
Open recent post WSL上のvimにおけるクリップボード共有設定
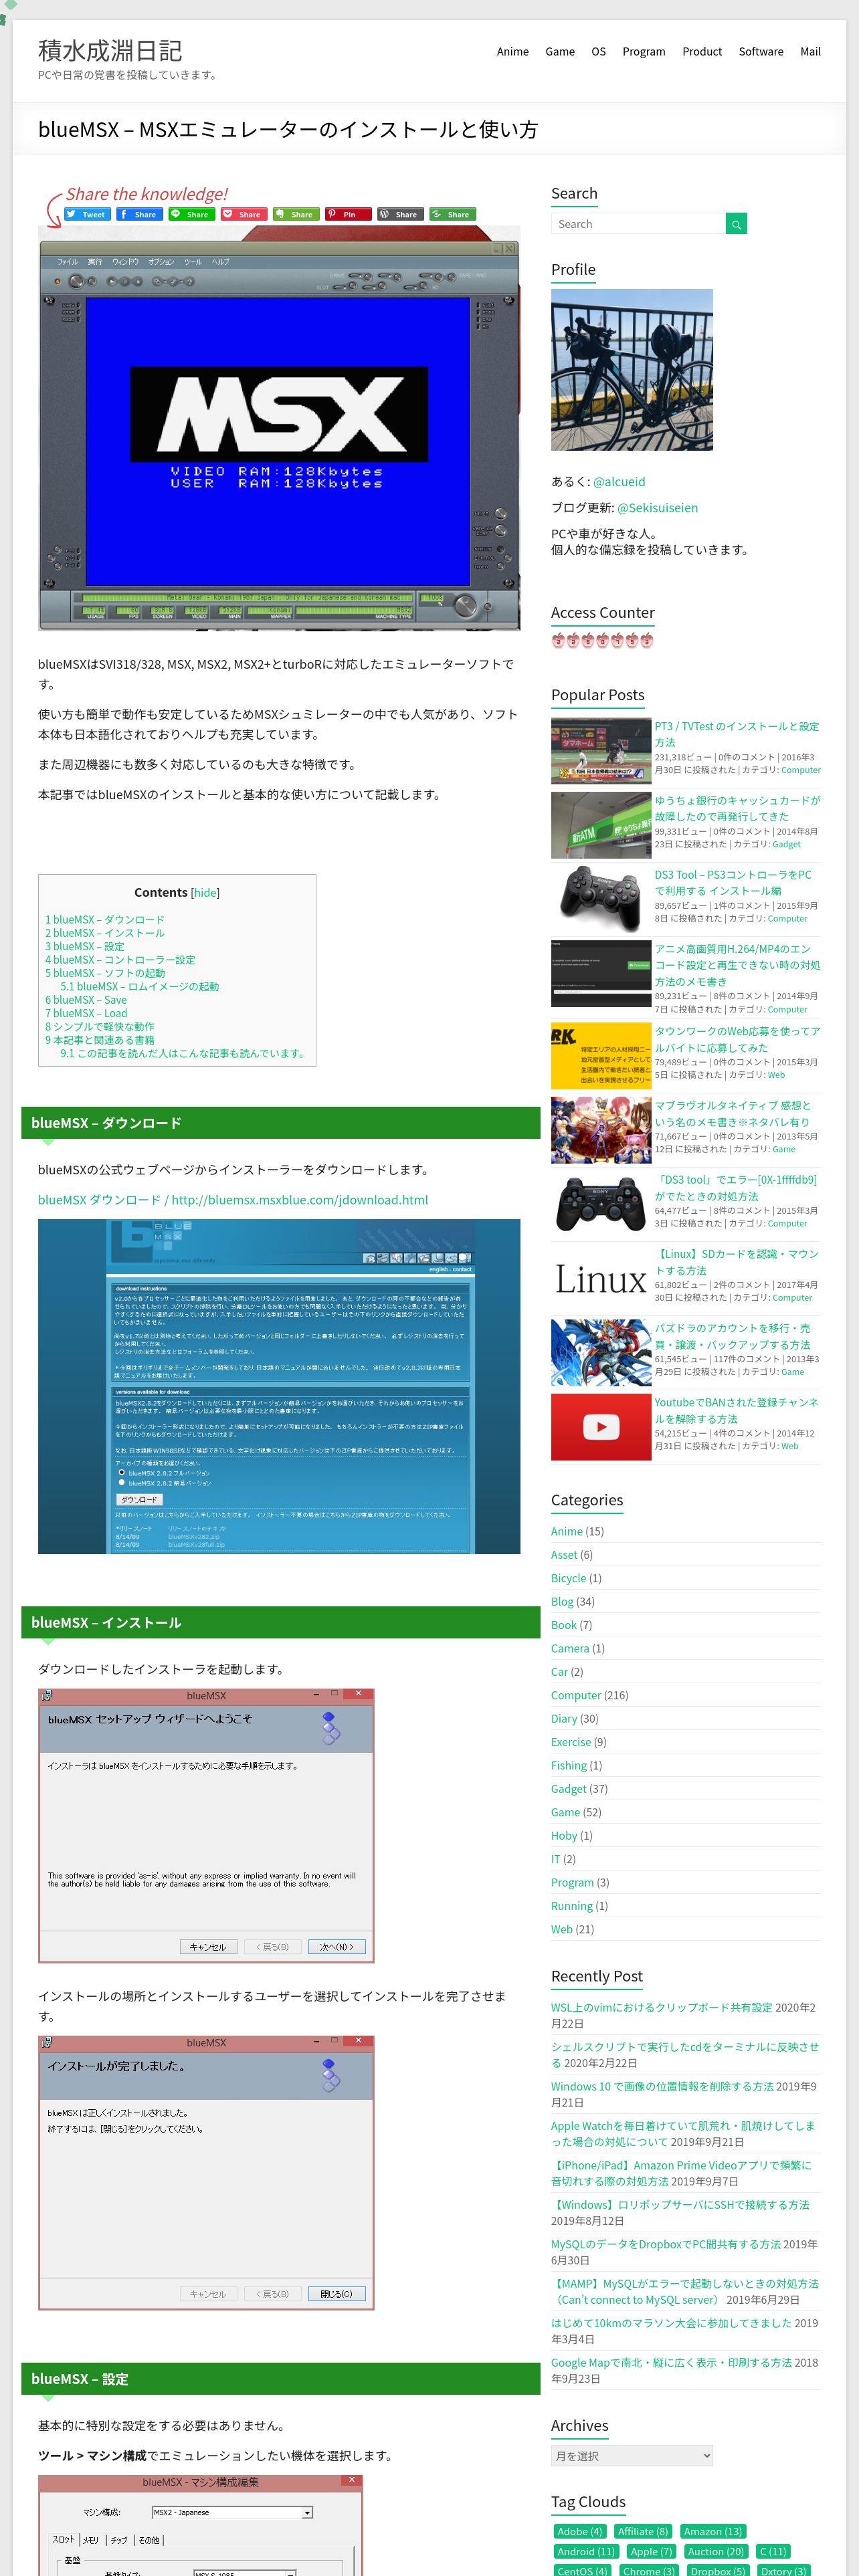(x=661, y=2008)
